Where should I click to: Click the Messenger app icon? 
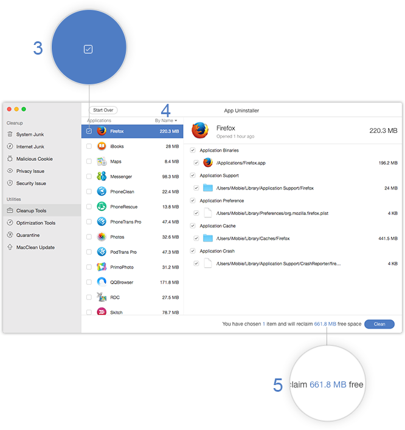(x=102, y=176)
